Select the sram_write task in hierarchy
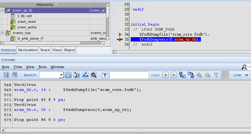The image size is (251, 134). point(26,27)
